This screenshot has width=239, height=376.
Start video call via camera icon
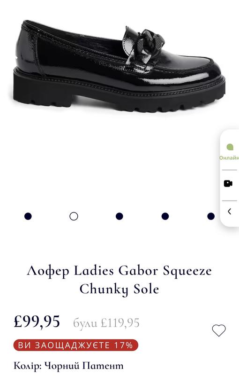tap(228, 184)
